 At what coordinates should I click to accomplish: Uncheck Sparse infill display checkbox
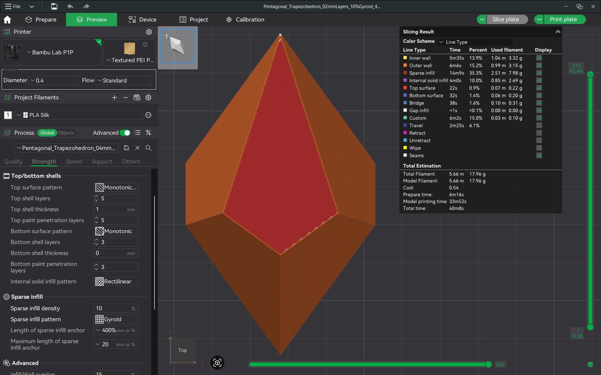pyautogui.click(x=539, y=73)
